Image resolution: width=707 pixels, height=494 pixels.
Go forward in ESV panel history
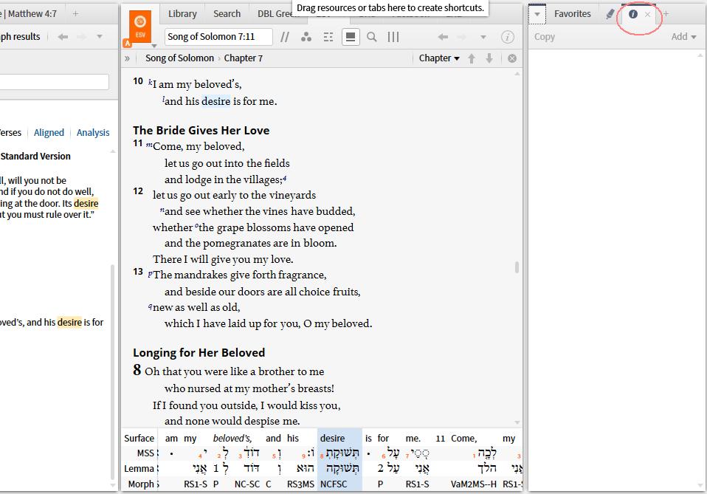coord(462,37)
